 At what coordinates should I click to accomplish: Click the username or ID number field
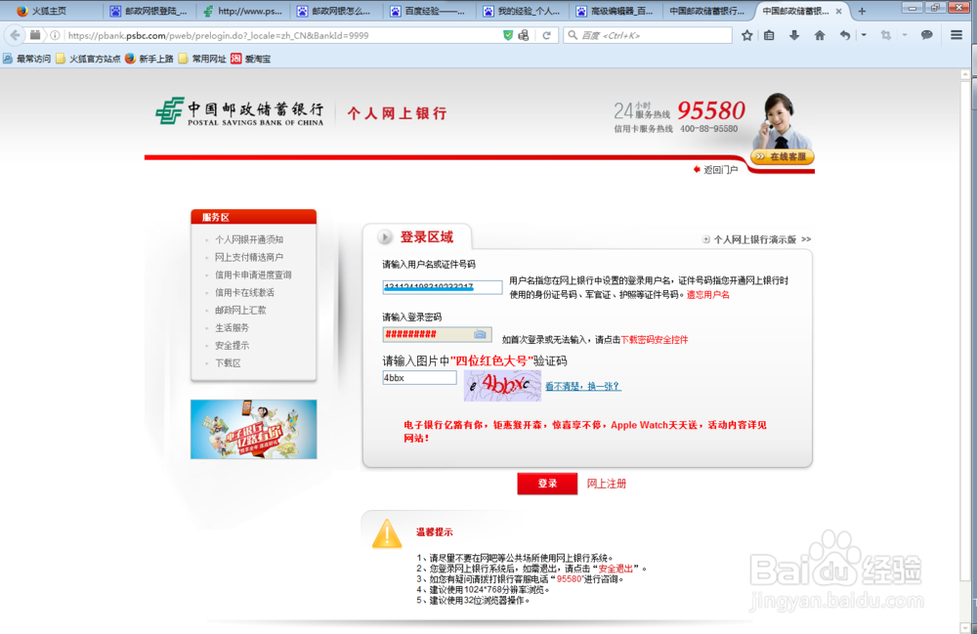click(x=443, y=287)
